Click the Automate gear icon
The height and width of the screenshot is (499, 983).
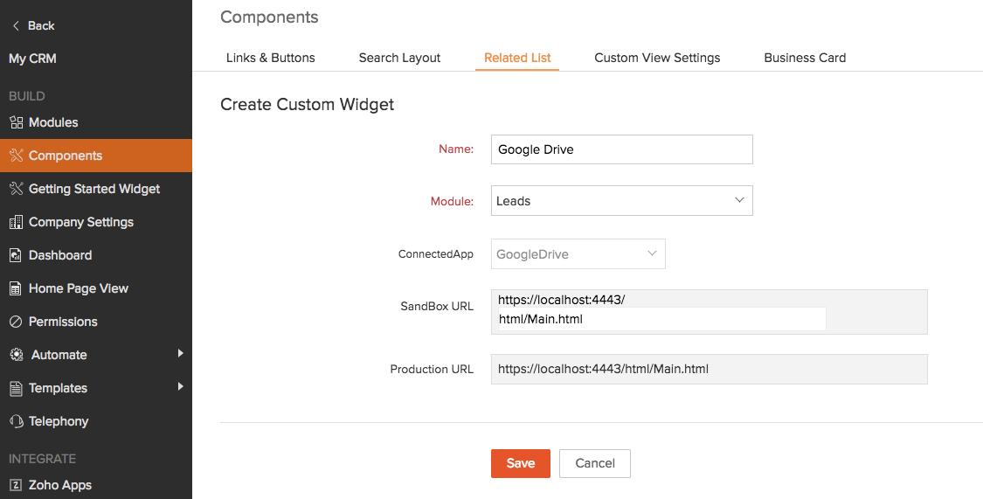[x=16, y=355]
